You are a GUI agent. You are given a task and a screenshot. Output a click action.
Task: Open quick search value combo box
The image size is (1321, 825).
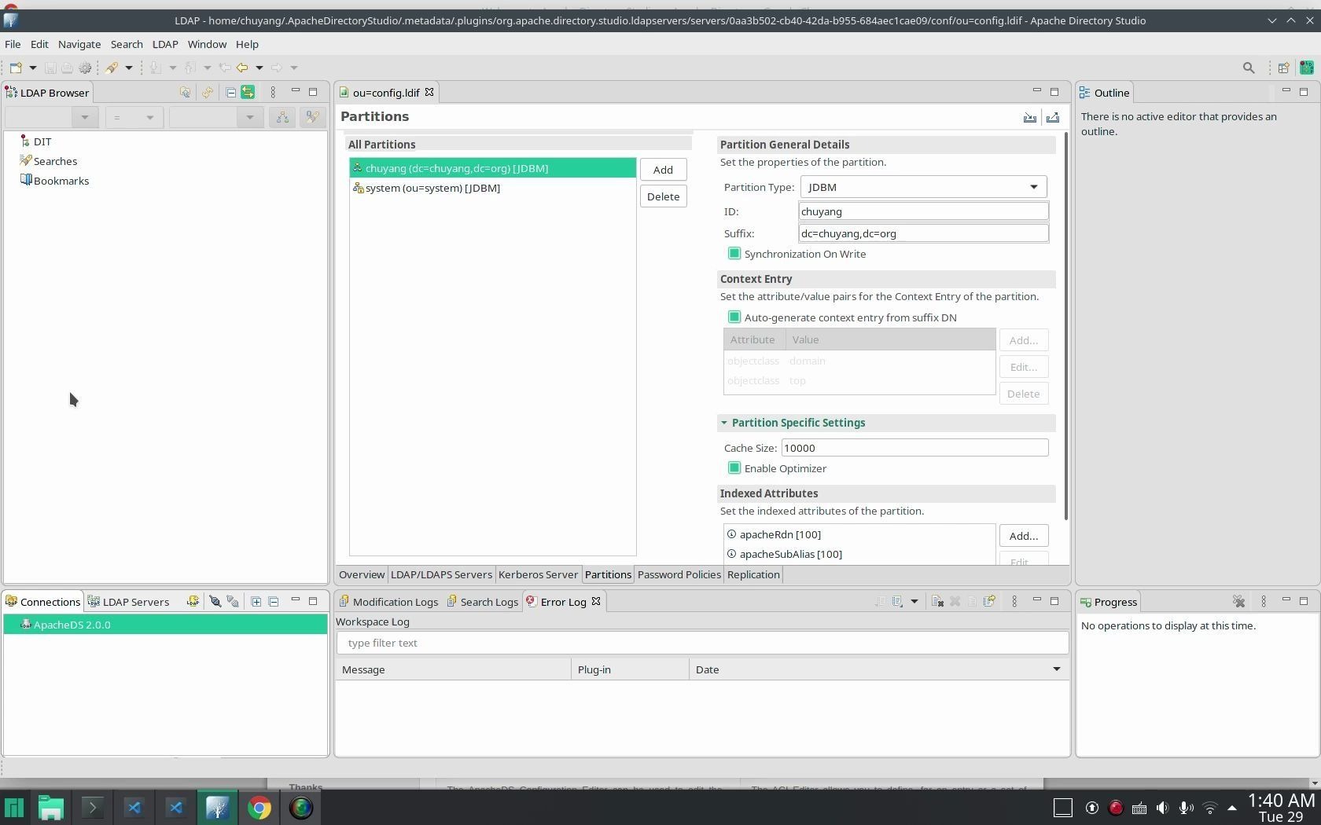[x=215, y=118]
